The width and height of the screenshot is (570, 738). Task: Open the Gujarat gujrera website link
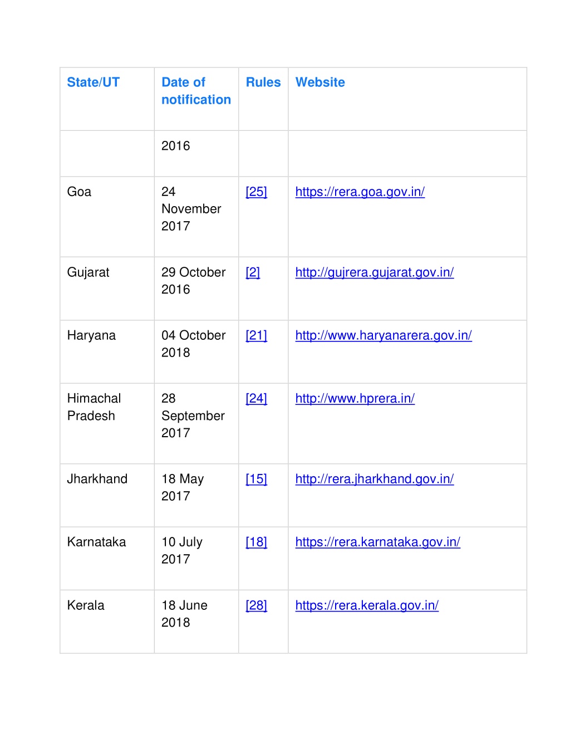tap(374, 272)
